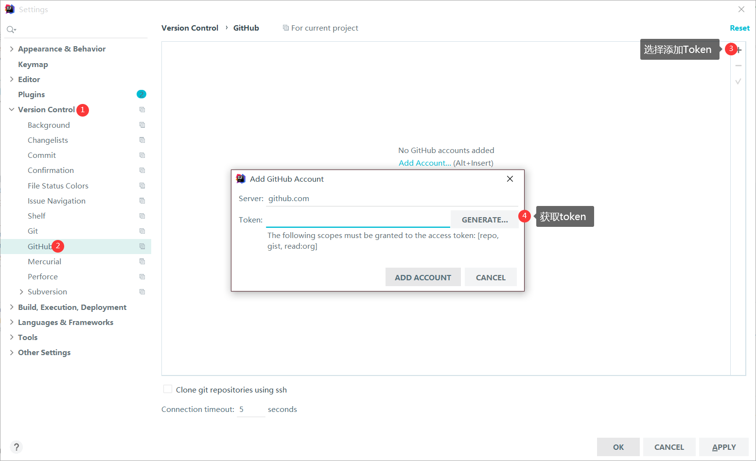Click the APPLY button

(x=724, y=447)
